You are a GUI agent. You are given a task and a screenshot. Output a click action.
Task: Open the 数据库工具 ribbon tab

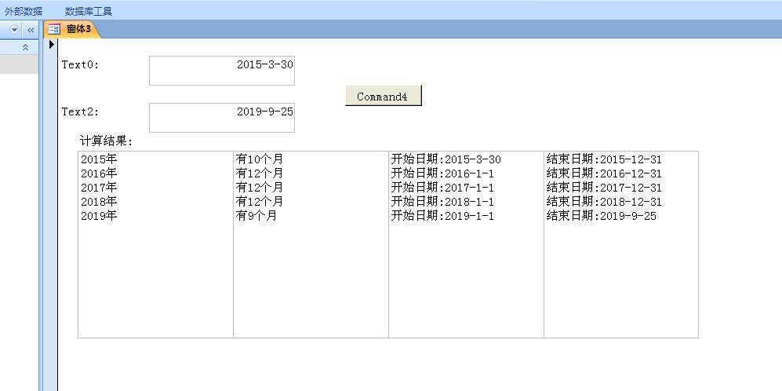89,11
